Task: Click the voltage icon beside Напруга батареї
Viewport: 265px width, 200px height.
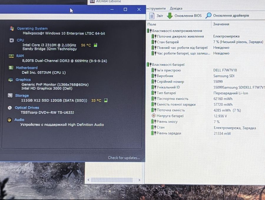Action: click(153, 116)
